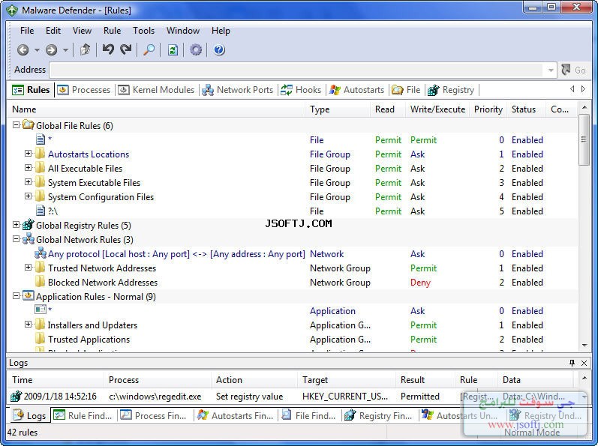Open the Address bar dropdown arrow

[x=551, y=70]
